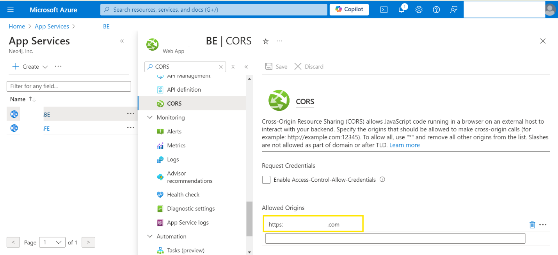Click the empty new allowed origin field
The width and height of the screenshot is (558, 255).
click(x=395, y=238)
